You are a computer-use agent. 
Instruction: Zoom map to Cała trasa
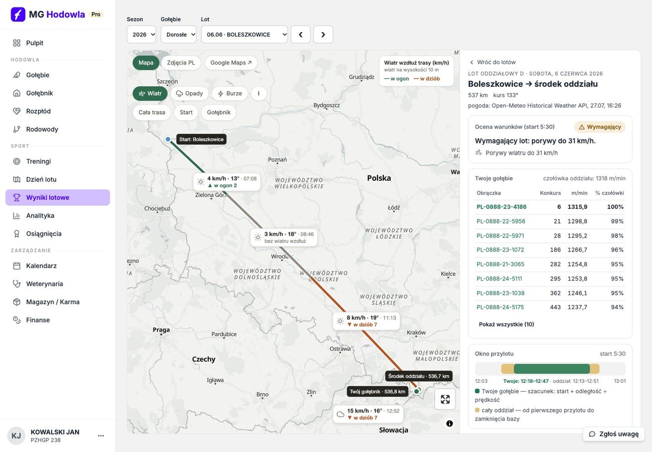point(152,112)
